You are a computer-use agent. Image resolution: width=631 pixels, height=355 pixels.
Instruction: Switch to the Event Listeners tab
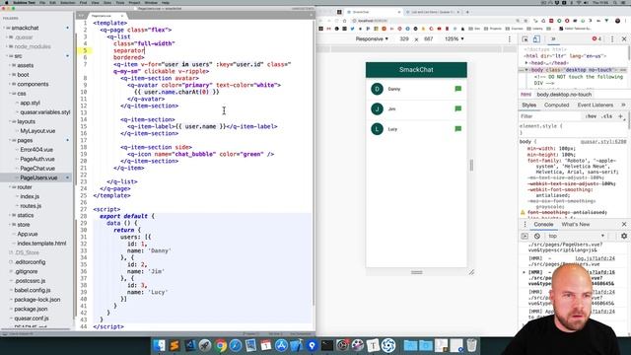click(x=596, y=106)
